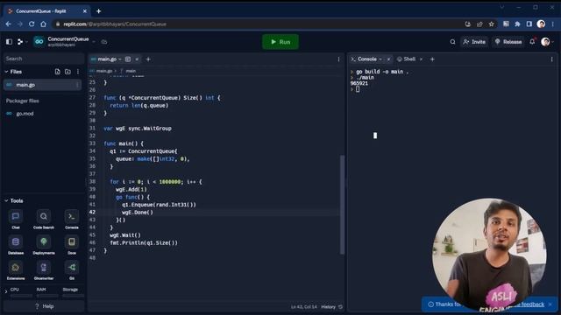The width and height of the screenshot is (561, 315).
Task: Reload the browser page
Action: point(32,24)
